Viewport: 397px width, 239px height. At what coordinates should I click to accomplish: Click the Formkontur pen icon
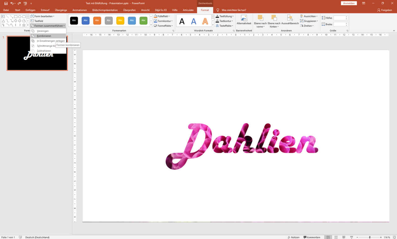tap(155, 21)
